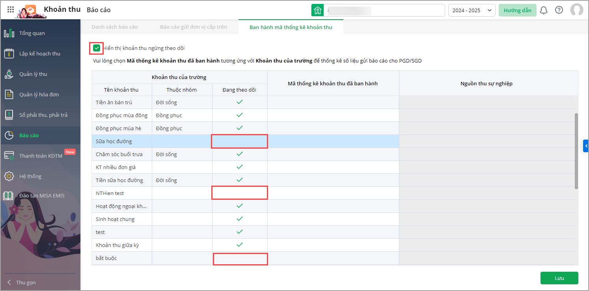Toggle Đang theo dõi check for Đồng phục mùa đông
The width and height of the screenshot is (589, 291).
tap(239, 115)
